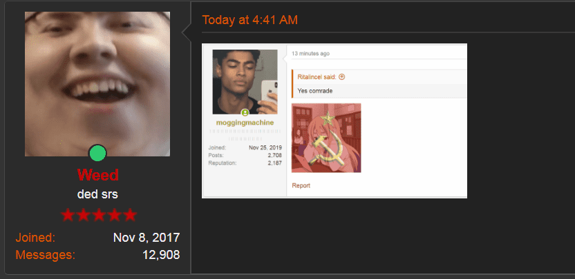
Task: Click the row of five red stars
Action: 99,215
